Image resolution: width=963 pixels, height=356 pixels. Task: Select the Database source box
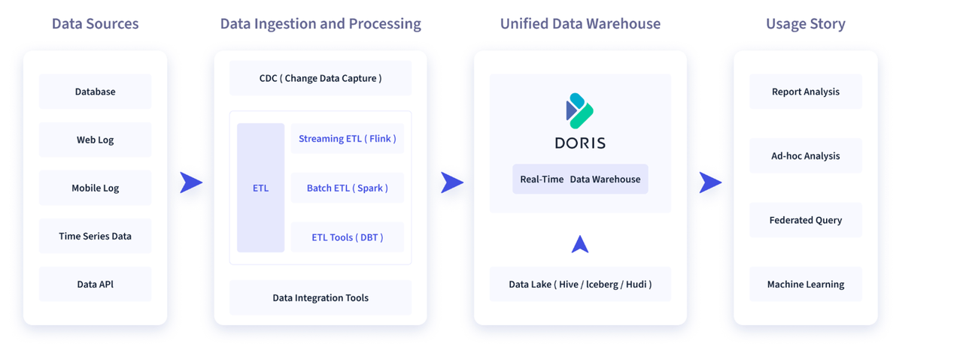pos(95,92)
